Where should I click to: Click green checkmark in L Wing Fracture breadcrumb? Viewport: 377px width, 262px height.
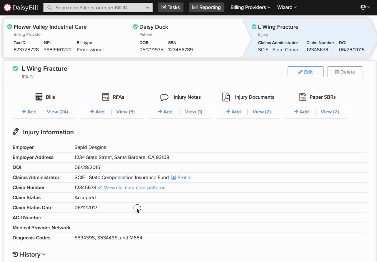click(254, 27)
